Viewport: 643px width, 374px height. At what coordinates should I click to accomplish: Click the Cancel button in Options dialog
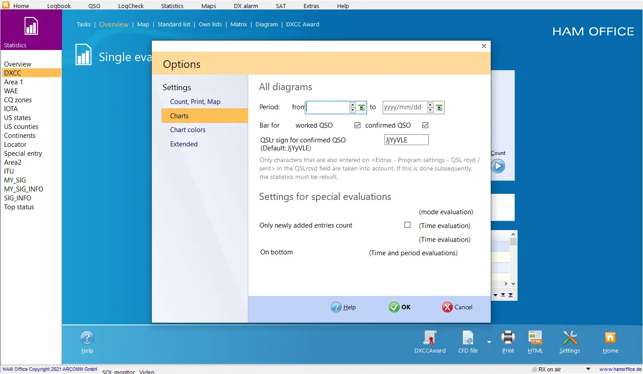pyautogui.click(x=457, y=307)
